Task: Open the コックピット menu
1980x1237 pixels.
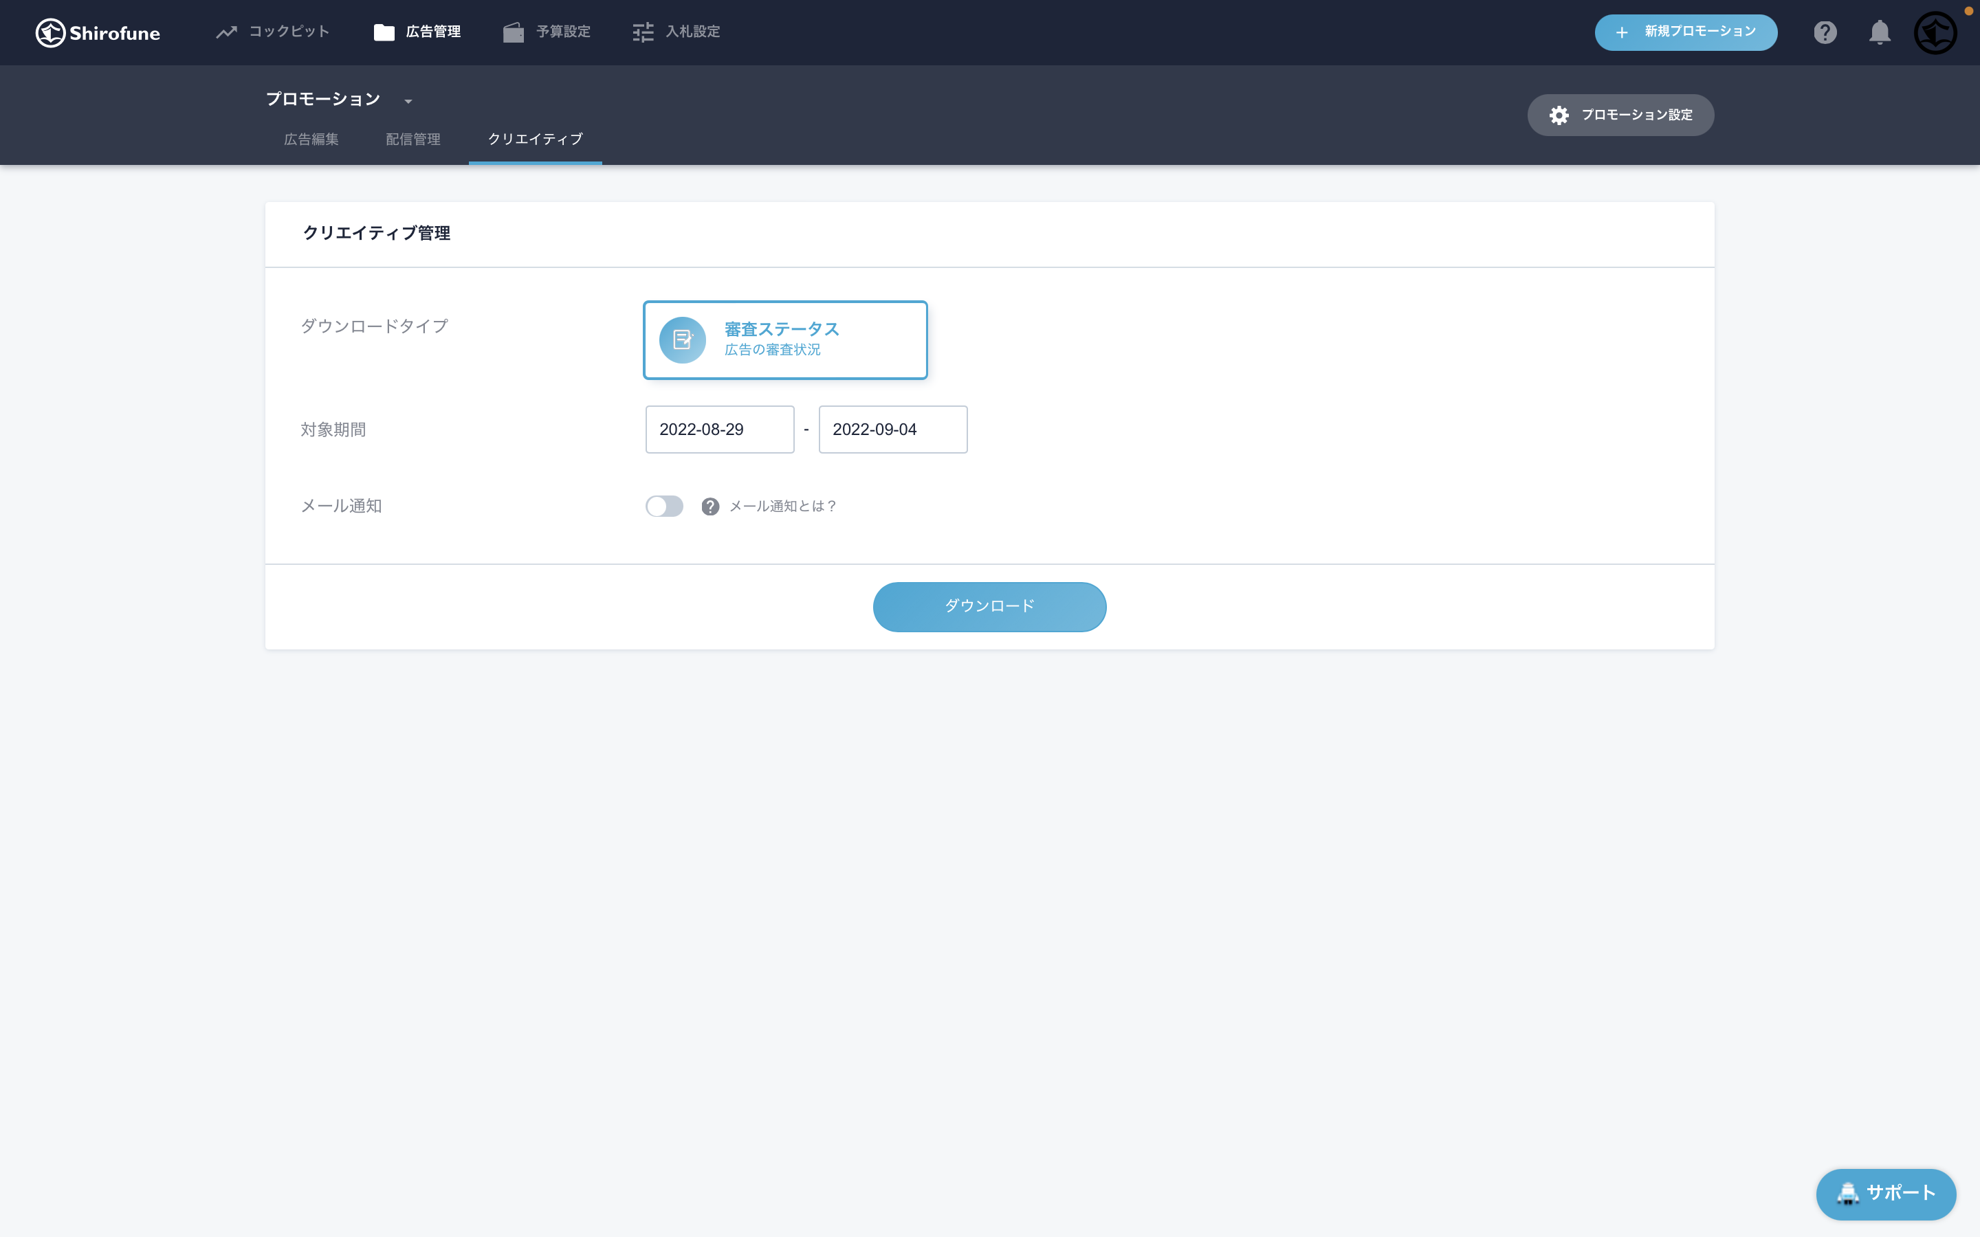Action: [x=272, y=32]
